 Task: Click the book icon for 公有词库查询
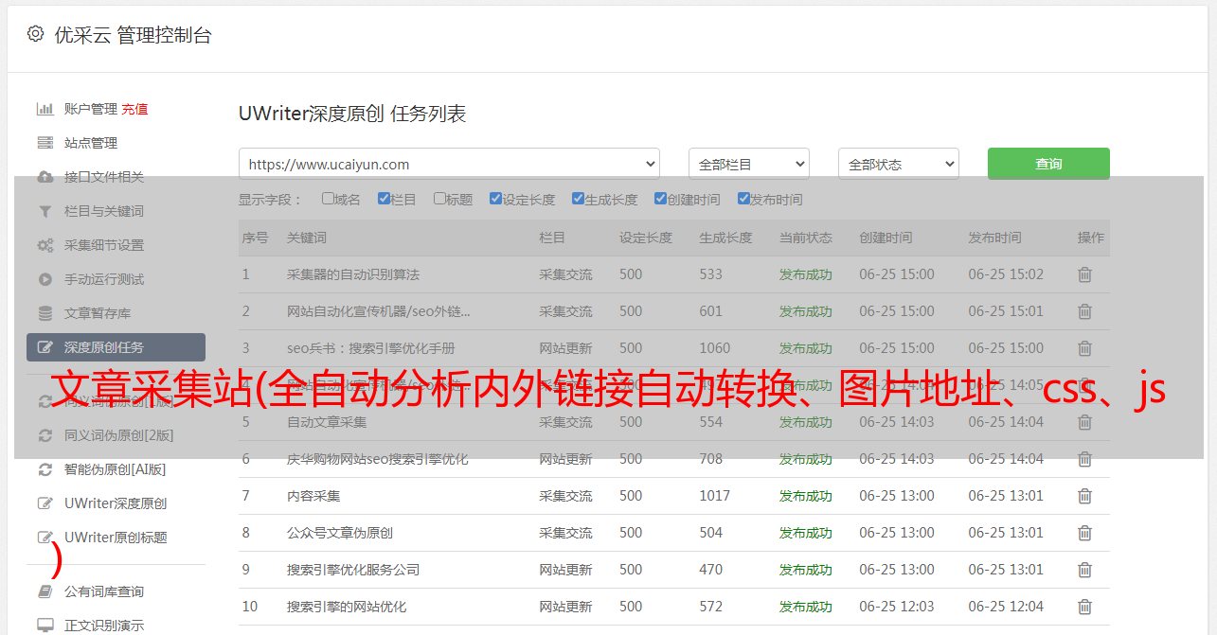coord(45,591)
